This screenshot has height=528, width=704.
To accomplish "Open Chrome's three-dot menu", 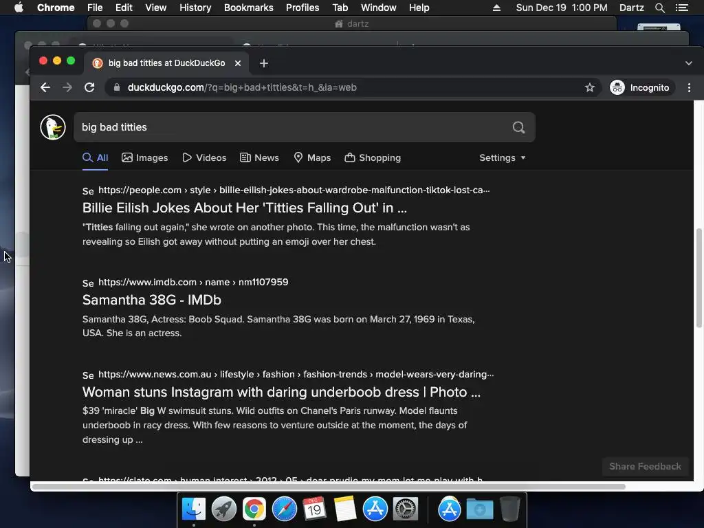I will tap(689, 87).
